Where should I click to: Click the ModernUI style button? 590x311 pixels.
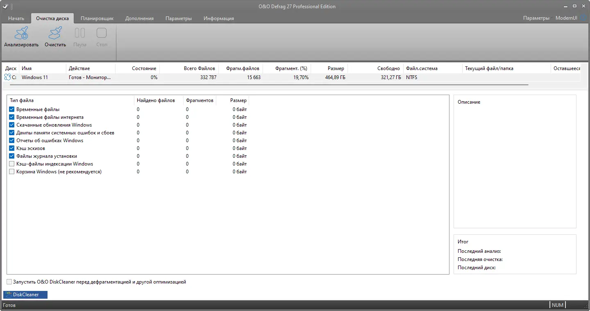click(x=566, y=18)
